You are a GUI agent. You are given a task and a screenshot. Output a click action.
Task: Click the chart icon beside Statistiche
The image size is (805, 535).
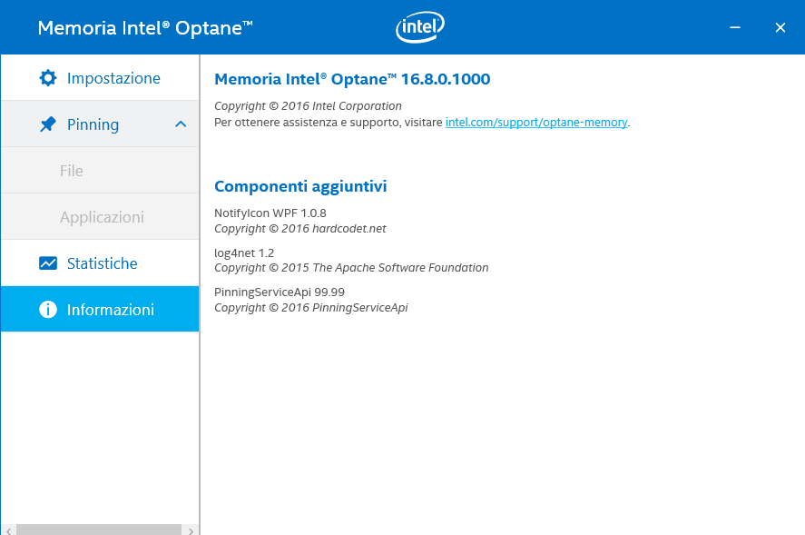48,263
